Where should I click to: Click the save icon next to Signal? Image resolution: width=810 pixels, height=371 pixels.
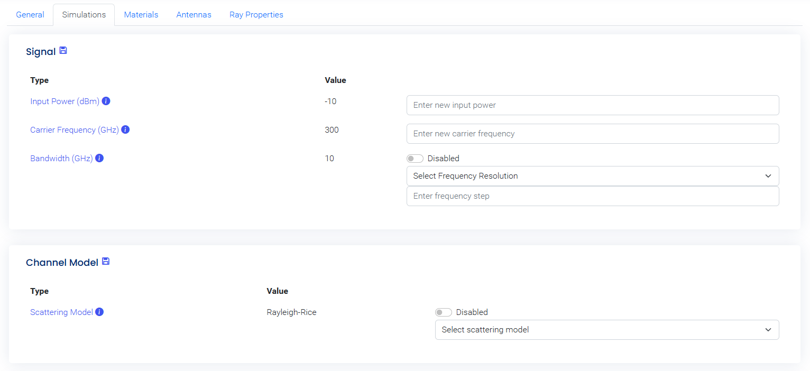[63, 51]
